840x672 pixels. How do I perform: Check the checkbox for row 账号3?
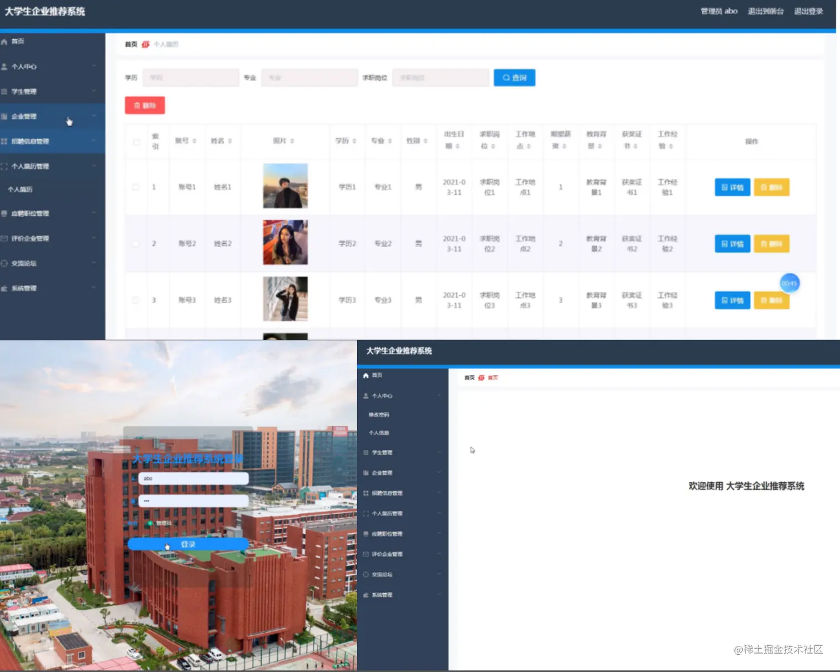pos(136,300)
